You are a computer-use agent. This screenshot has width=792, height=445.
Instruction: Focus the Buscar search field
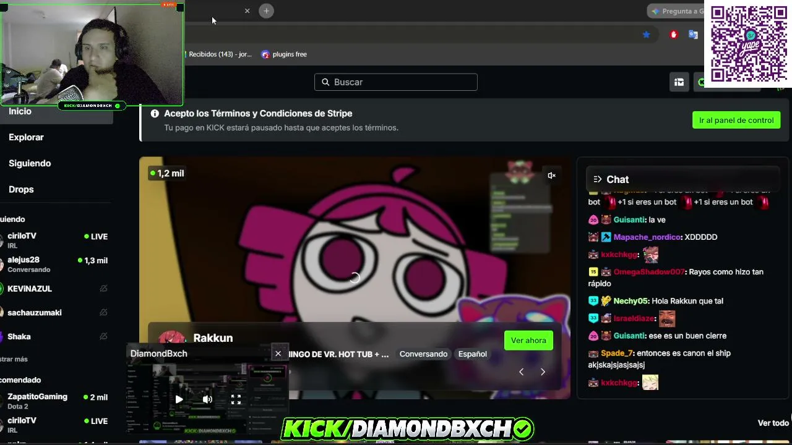click(396, 82)
